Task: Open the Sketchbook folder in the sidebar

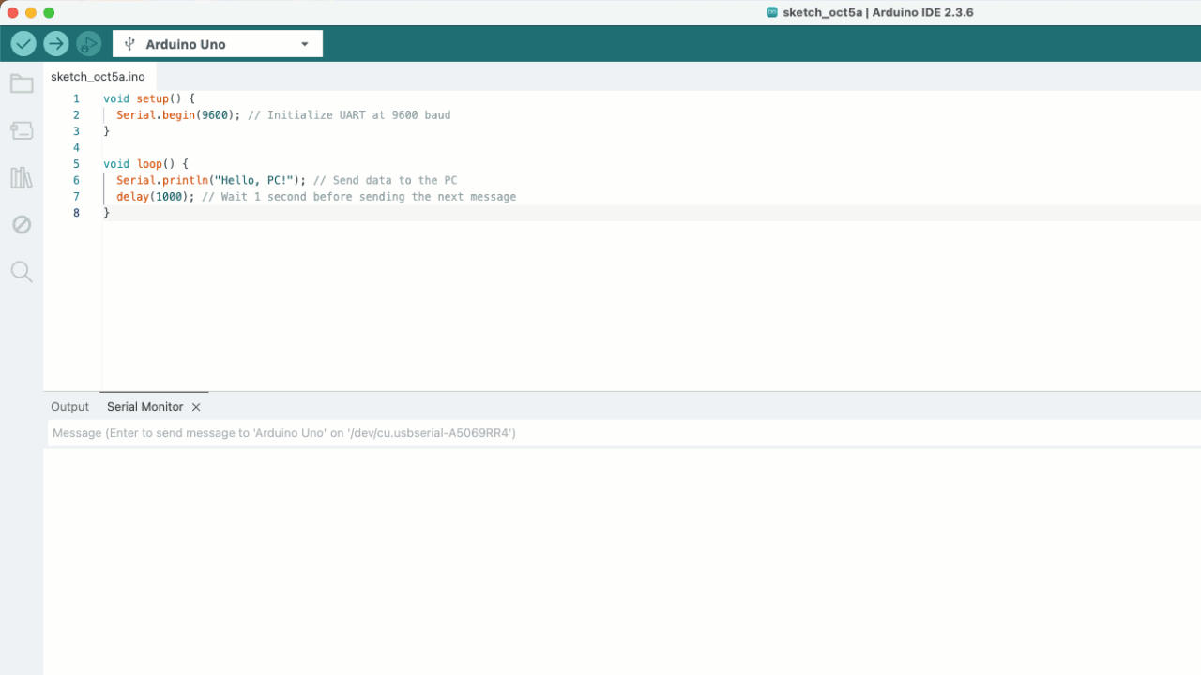Action: click(22, 84)
